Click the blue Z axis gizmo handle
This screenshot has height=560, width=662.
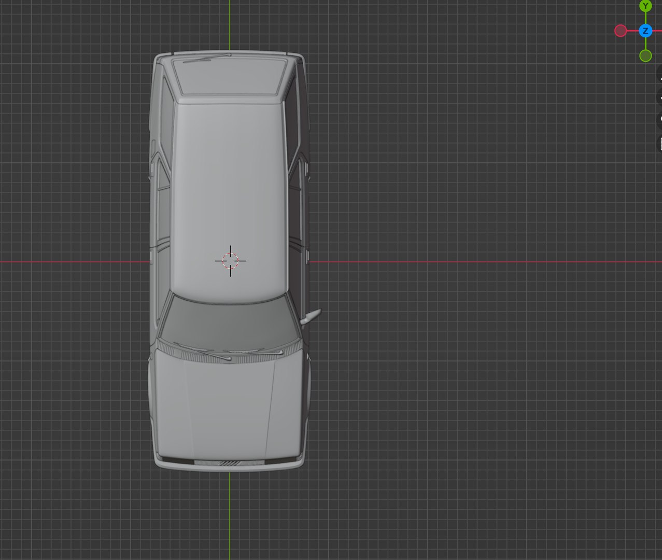645,31
